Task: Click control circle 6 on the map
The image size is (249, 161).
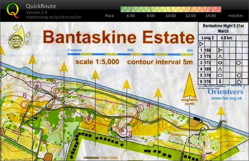Action: 25,105
